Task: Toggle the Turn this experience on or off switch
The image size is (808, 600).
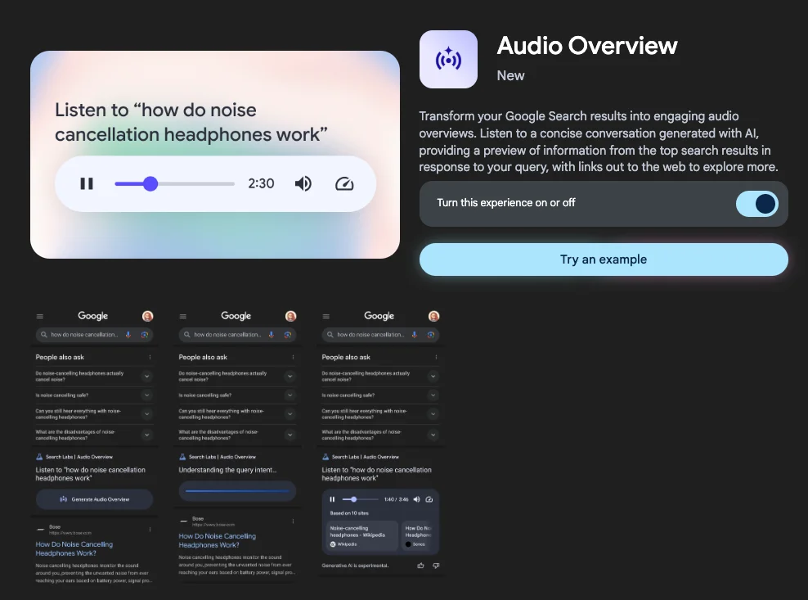Action: (x=757, y=204)
